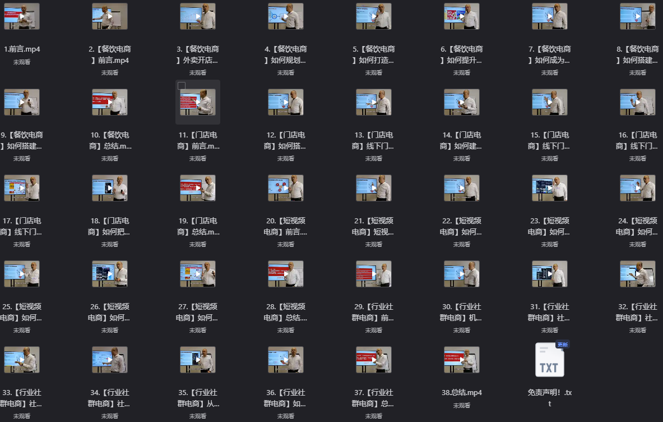Select video 20 短视频电商 前言 thumbnail
The height and width of the screenshot is (422, 663).
286,188
